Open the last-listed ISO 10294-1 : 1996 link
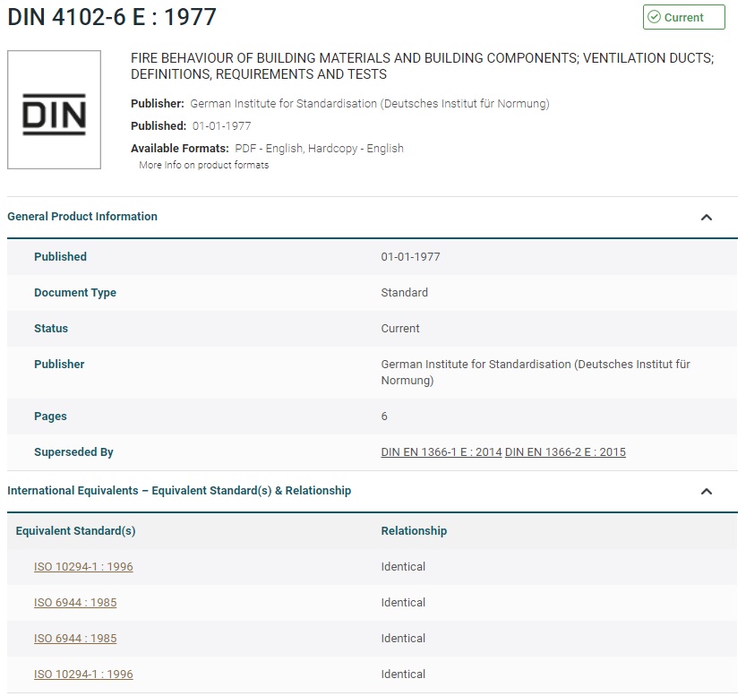 click(x=83, y=675)
